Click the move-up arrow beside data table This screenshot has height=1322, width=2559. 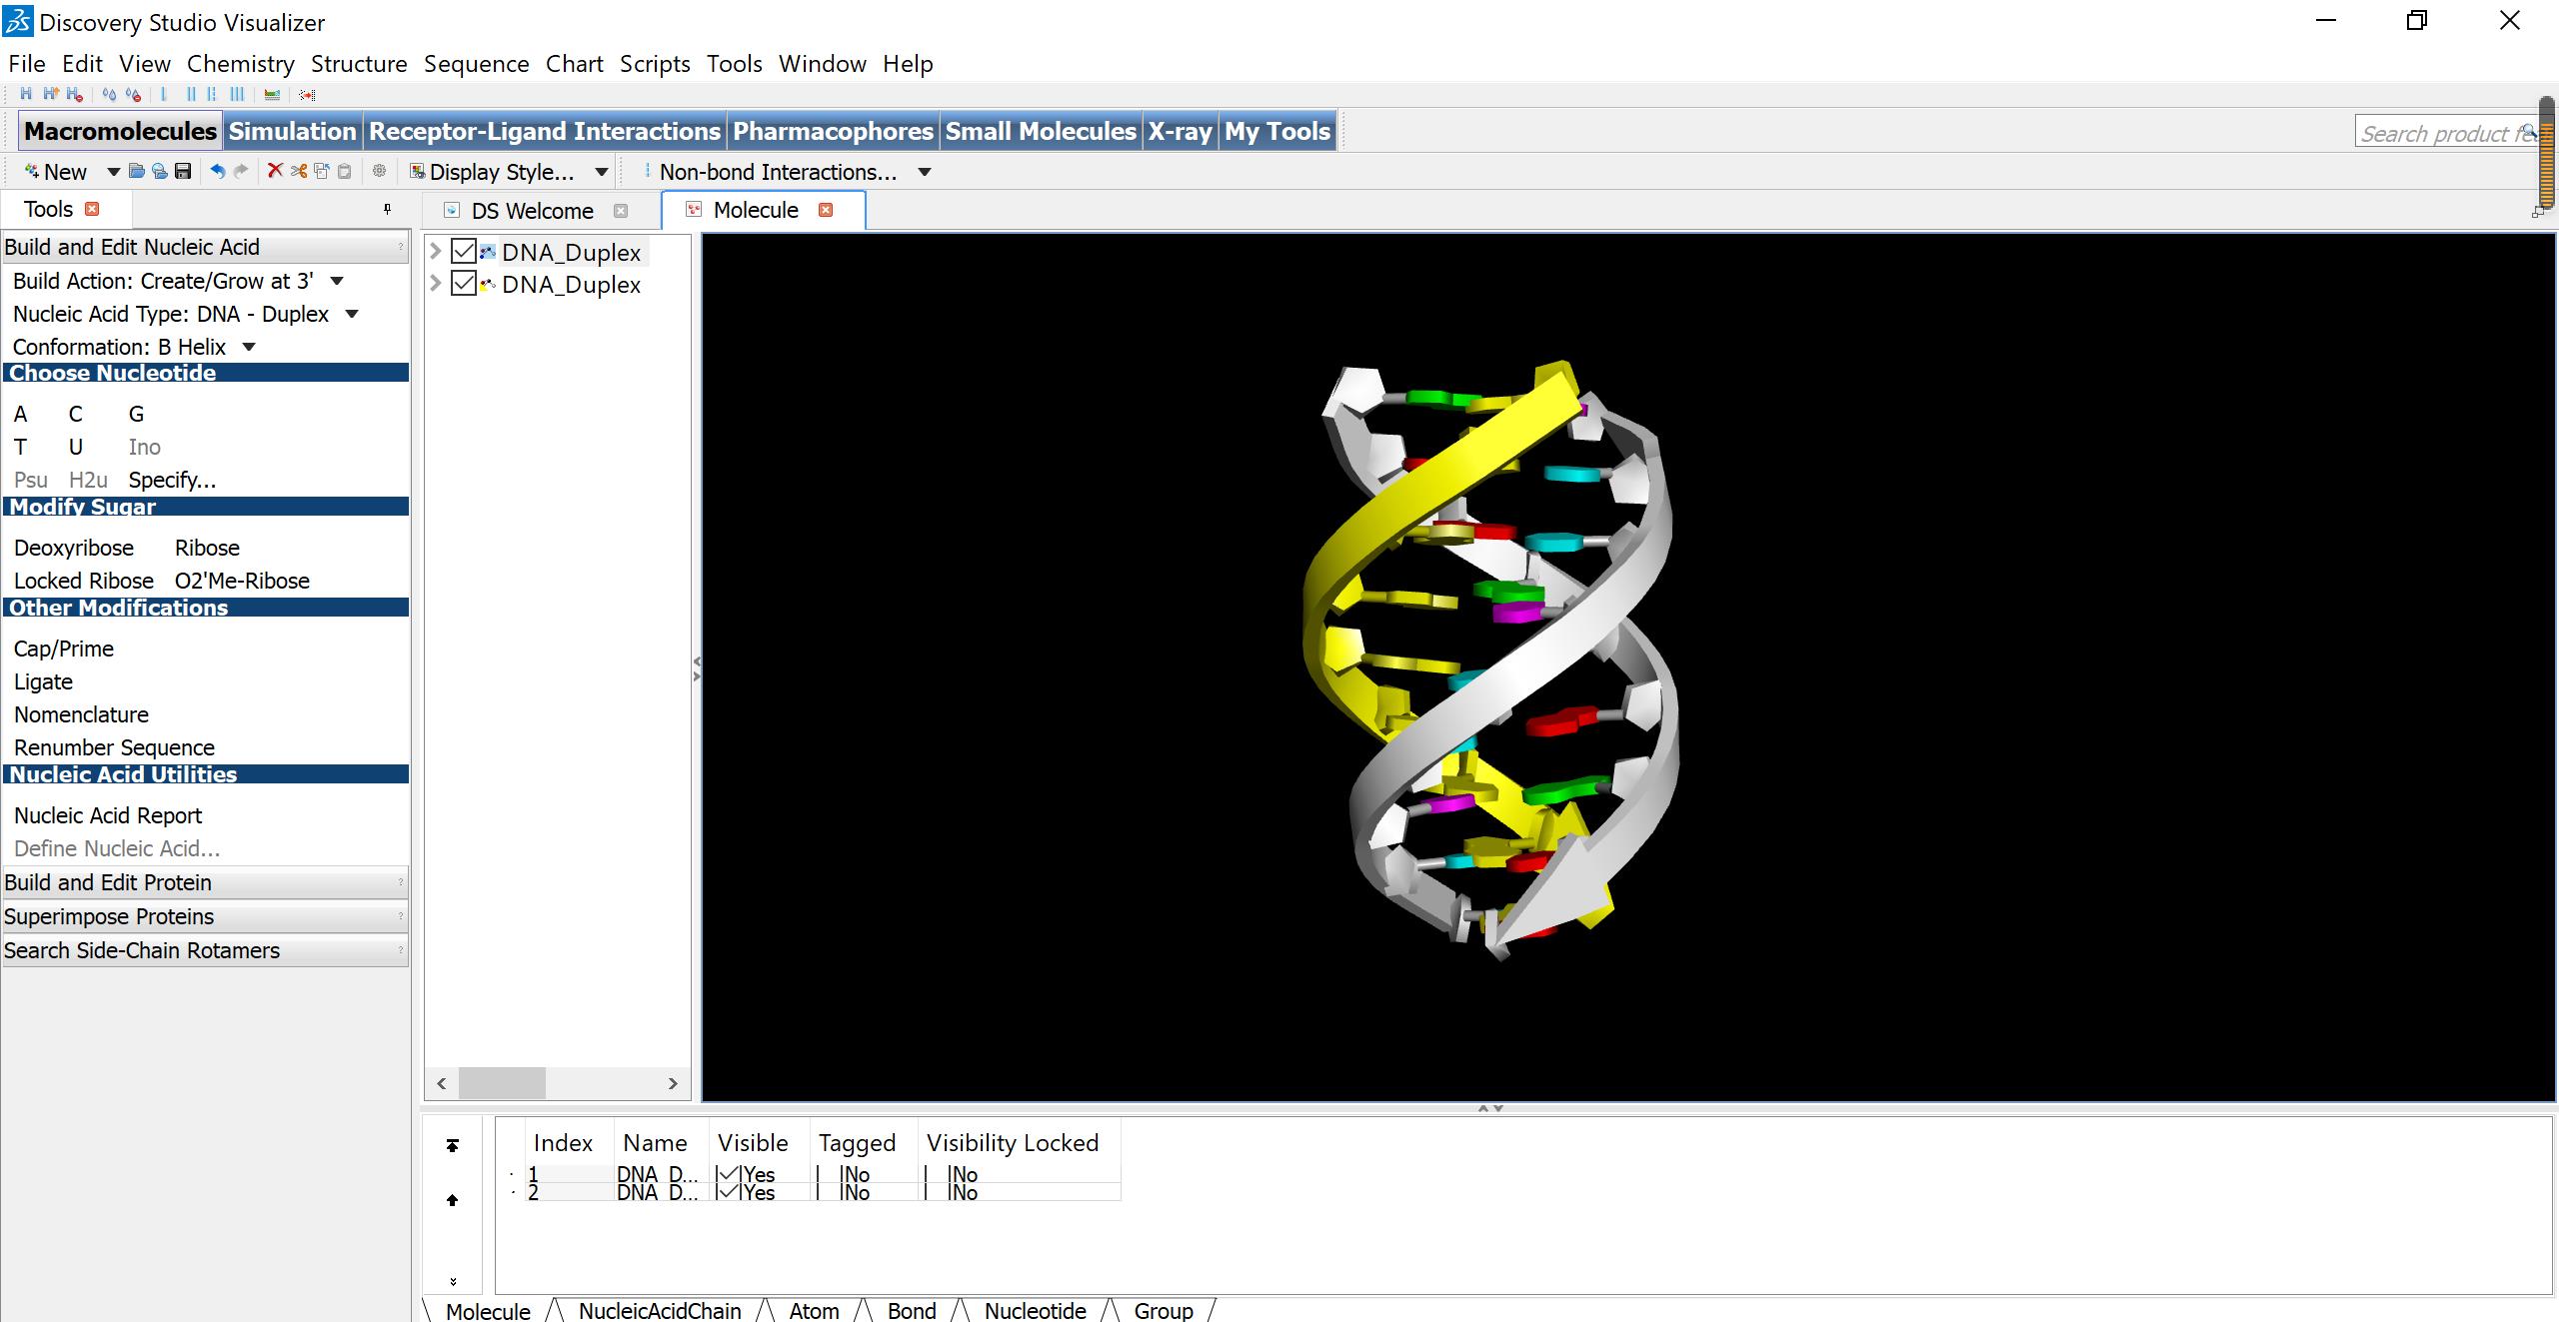click(452, 1200)
